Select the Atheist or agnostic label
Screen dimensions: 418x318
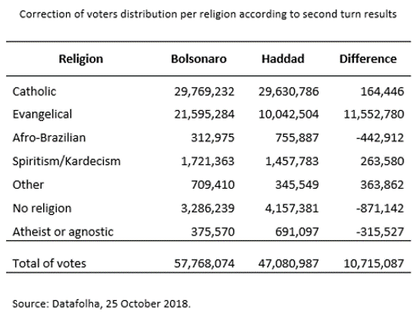pyautogui.click(x=63, y=232)
